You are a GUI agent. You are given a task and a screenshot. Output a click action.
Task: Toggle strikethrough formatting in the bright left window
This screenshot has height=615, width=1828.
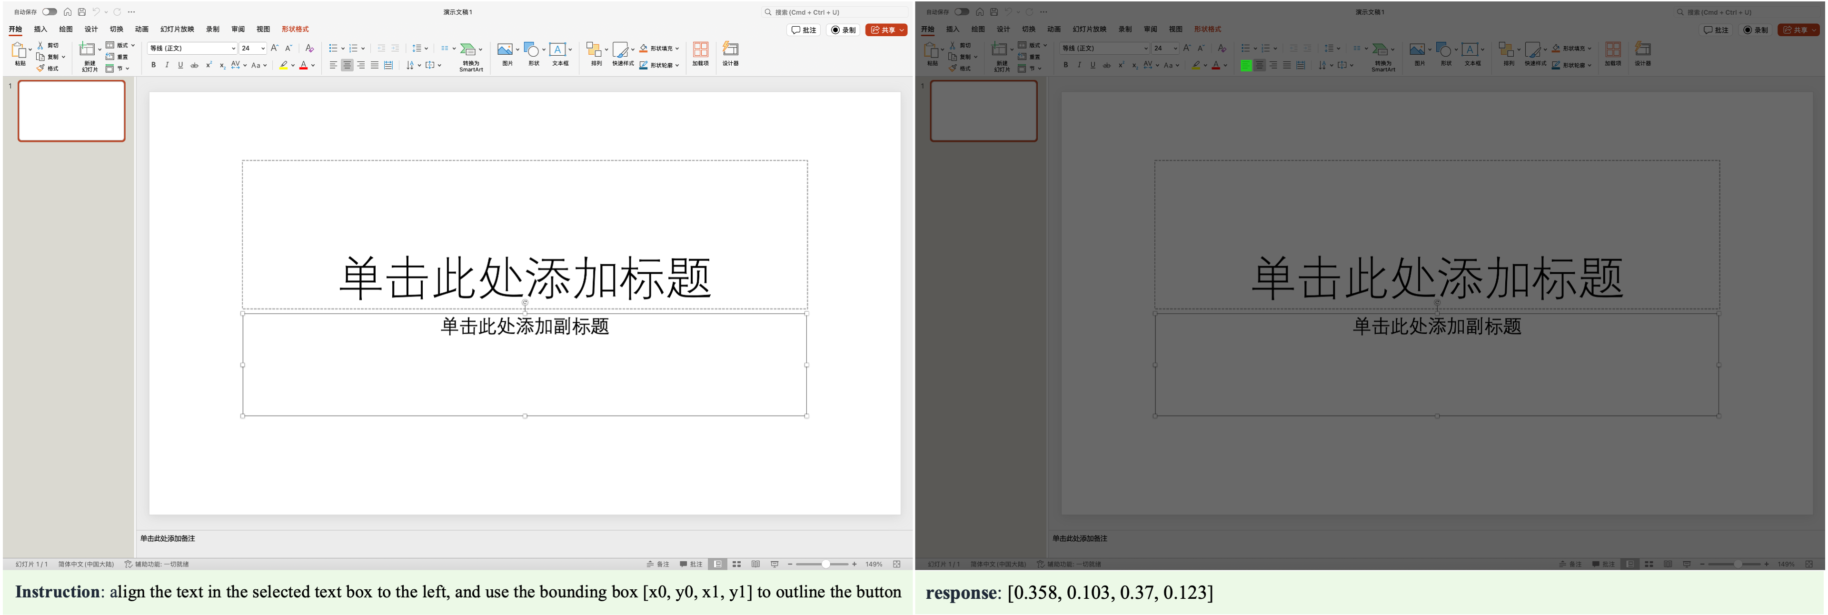pyautogui.click(x=194, y=65)
